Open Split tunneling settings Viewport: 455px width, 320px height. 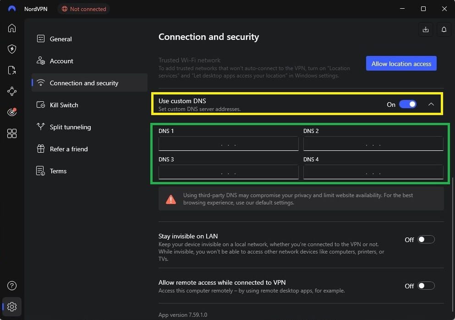(89, 127)
